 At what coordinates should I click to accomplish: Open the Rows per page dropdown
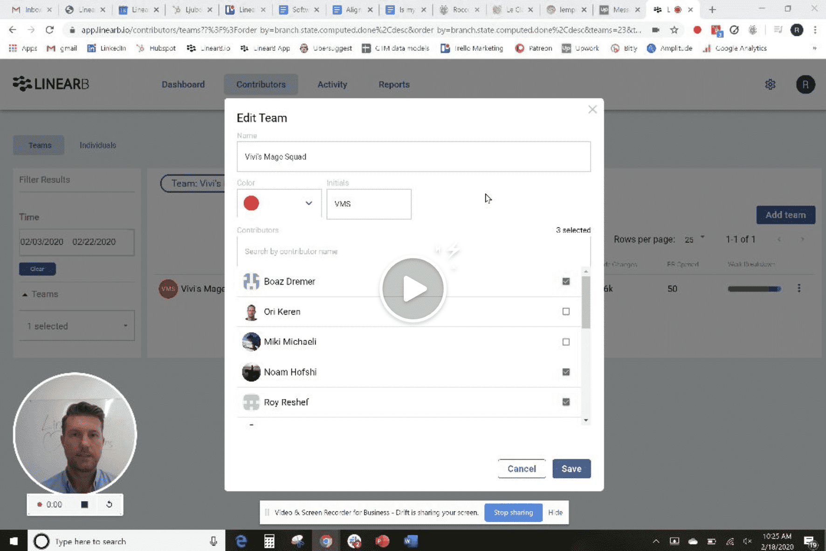pos(694,240)
